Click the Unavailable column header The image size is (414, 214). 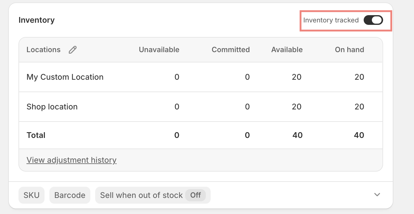[159, 50]
